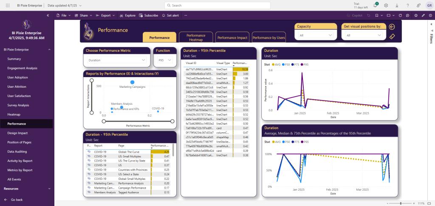Click the back arrow icon in report header
This screenshot has height=206, width=435.
[x=392, y=27]
